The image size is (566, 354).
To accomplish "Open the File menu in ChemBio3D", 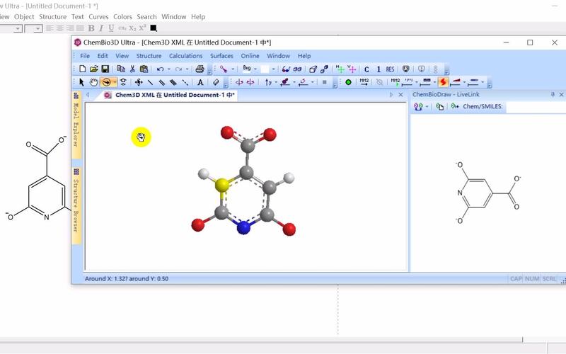I will pyautogui.click(x=85, y=56).
